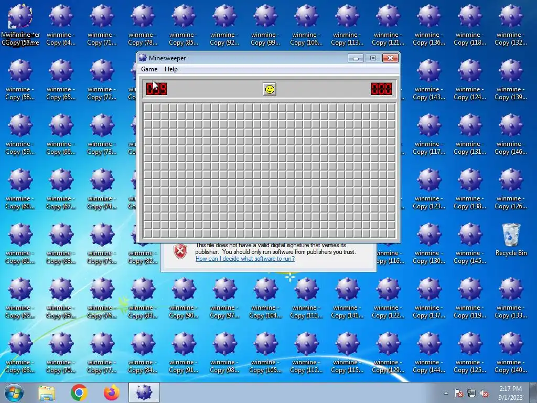The width and height of the screenshot is (537, 403).
Task: Select winmine - Copy (140) desktop icon
Action: coord(511,352)
